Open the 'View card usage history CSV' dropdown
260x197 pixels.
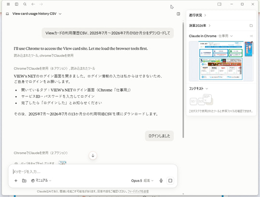[x=37, y=14]
